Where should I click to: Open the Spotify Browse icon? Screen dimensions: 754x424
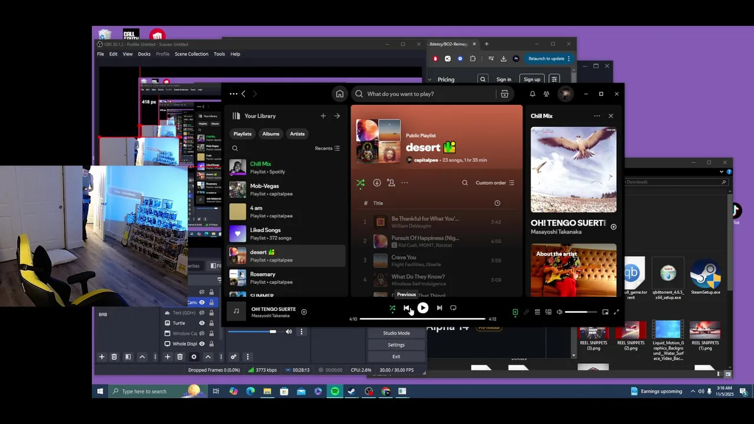pyautogui.click(x=505, y=94)
